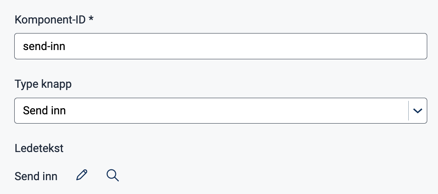Click the magnifying glass search icon
The width and height of the screenshot is (438, 194).
(x=112, y=175)
